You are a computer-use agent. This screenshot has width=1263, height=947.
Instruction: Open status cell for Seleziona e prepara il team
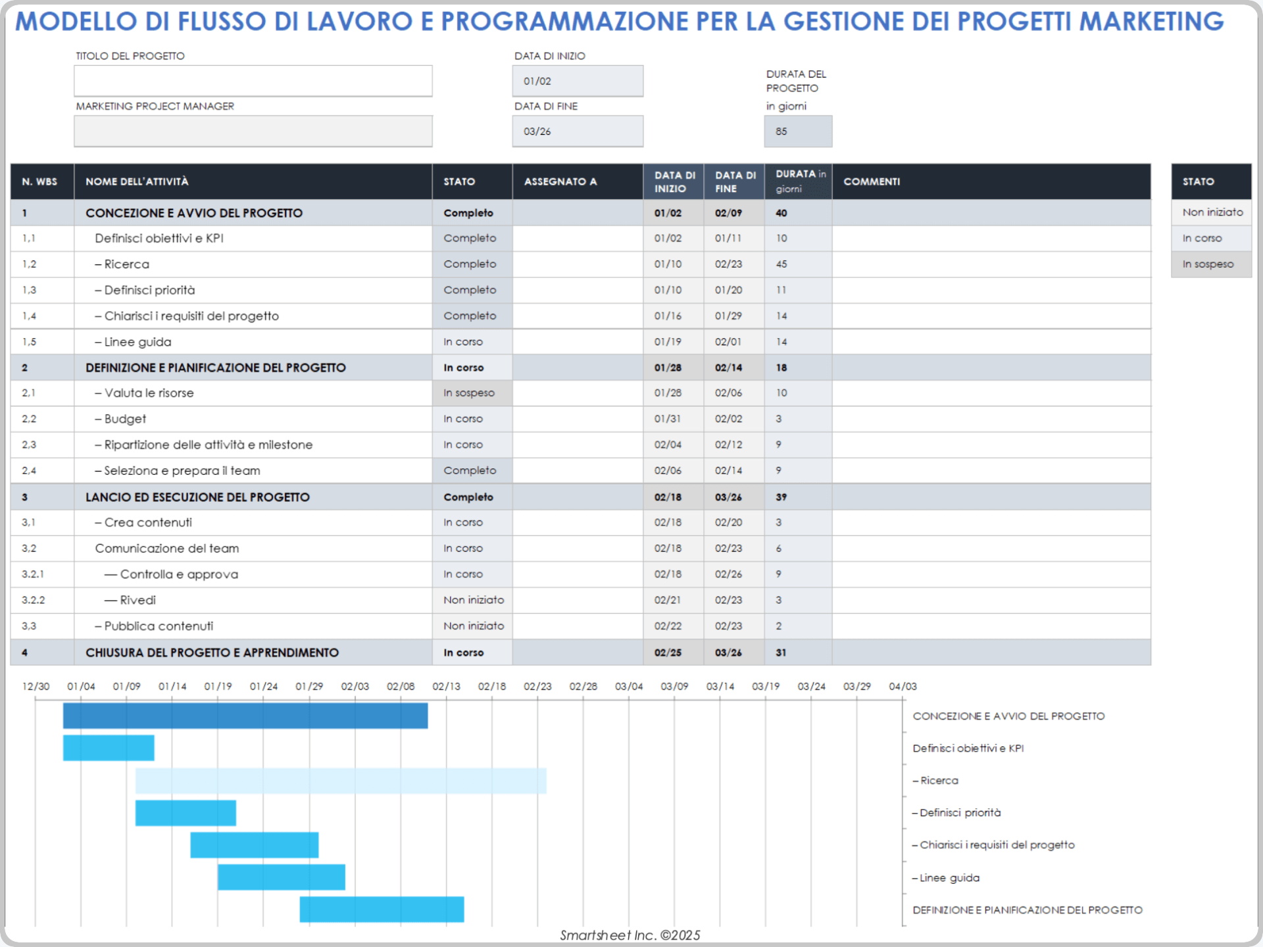click(472, 471)
